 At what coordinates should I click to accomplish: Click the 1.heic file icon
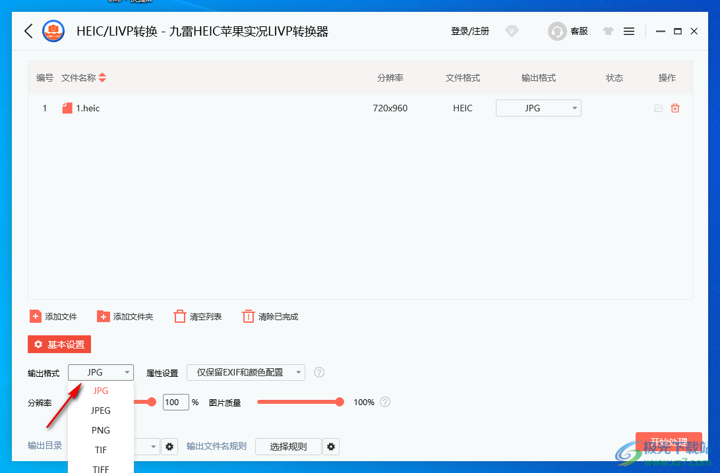[67, 108]
